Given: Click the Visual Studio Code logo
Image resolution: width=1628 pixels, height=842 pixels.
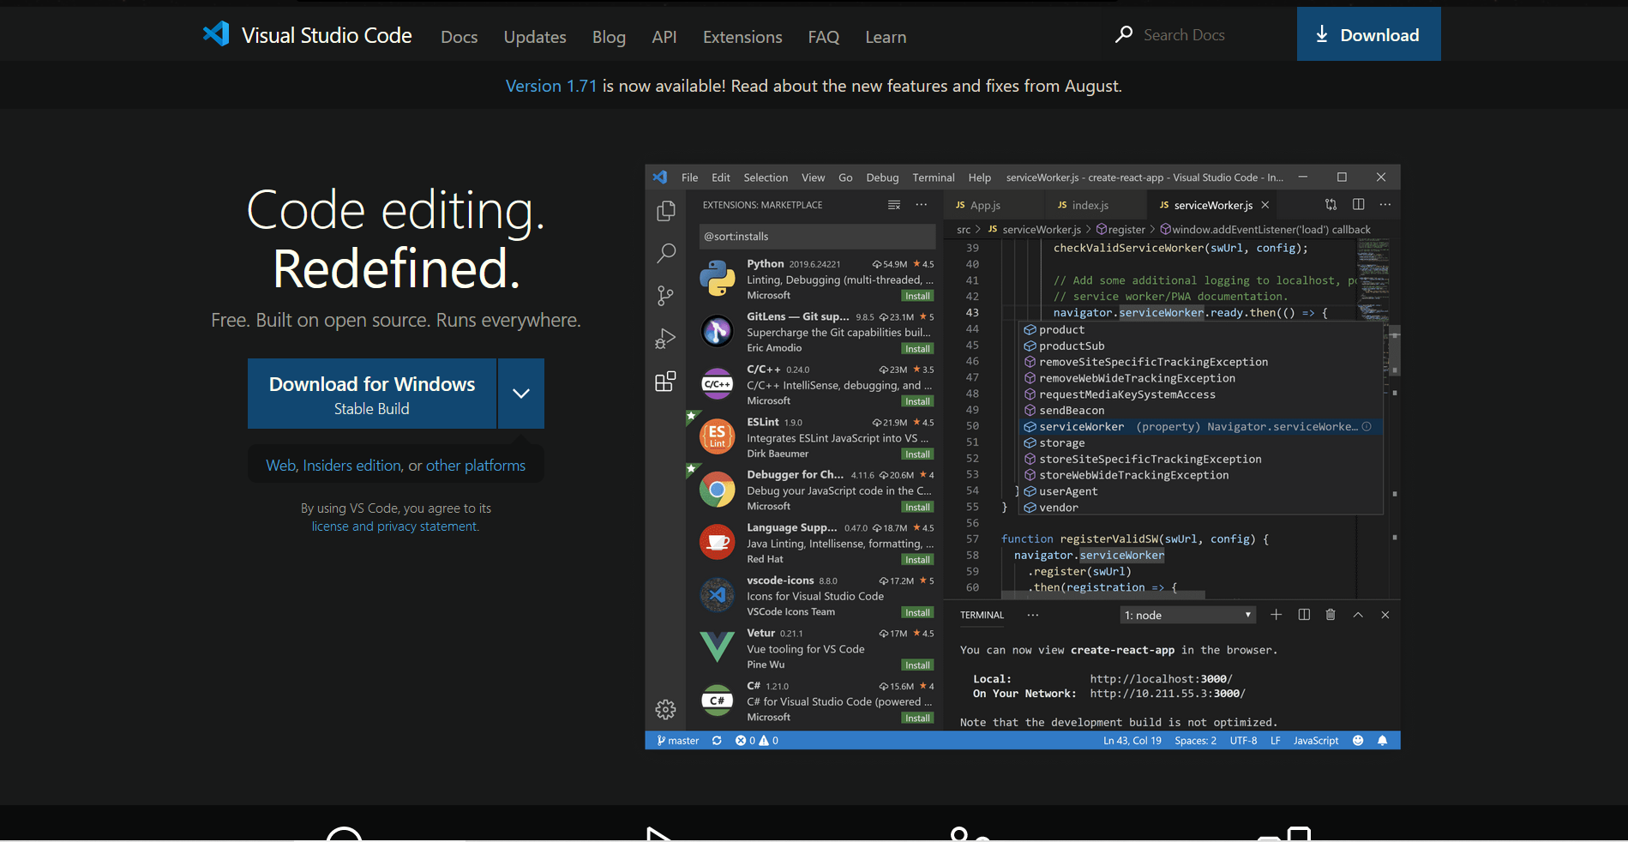Looking at the screenshot, I should click(x=216, y=34).
